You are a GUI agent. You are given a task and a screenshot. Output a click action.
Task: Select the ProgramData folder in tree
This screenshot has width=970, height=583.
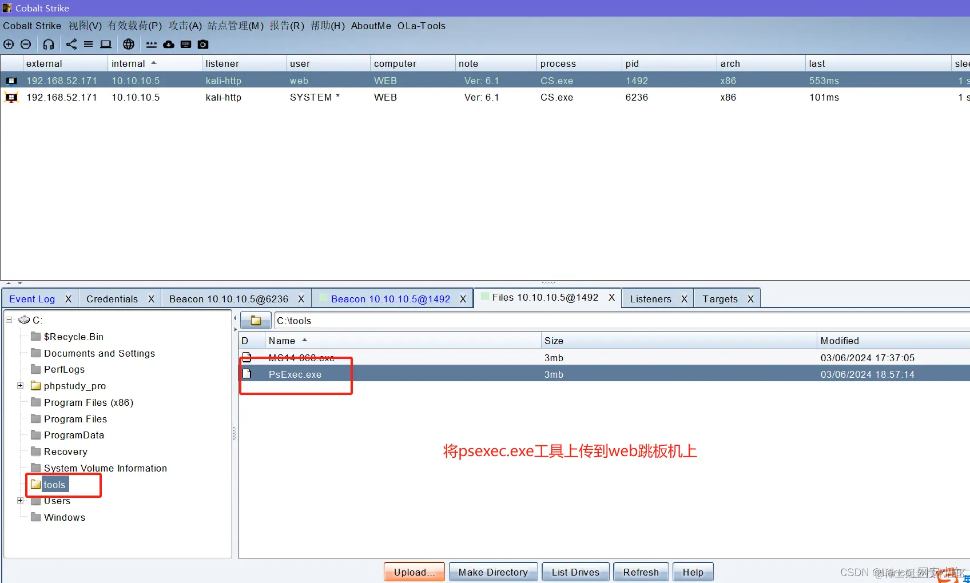74,435
